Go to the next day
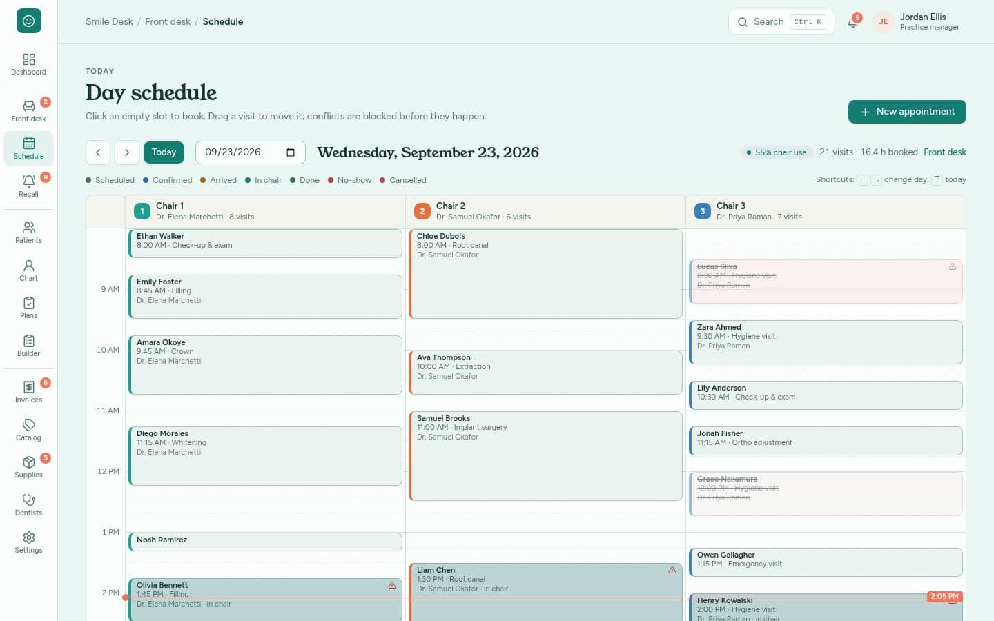This screenshot has width=994, height=621. tap(127, 152)
